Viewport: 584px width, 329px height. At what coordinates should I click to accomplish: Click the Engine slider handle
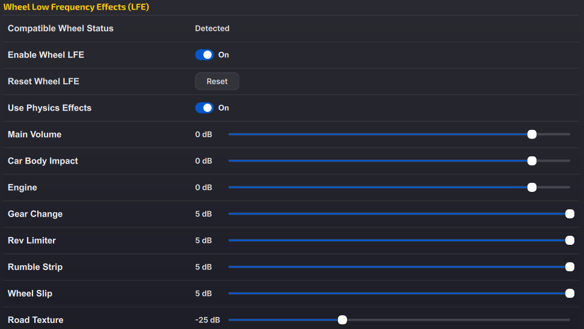[x=532, y=187]
